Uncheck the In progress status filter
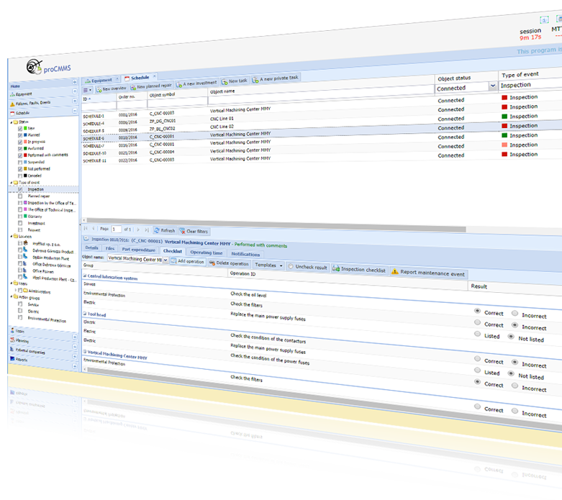Viewport: 562px width, 500px height. (x=20, y=142)
